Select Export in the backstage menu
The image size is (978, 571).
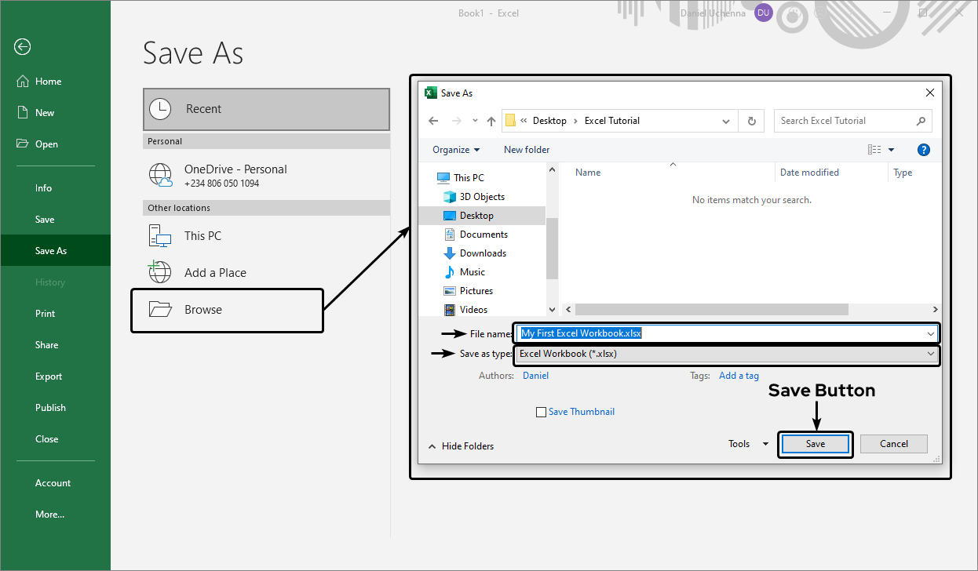49,376
